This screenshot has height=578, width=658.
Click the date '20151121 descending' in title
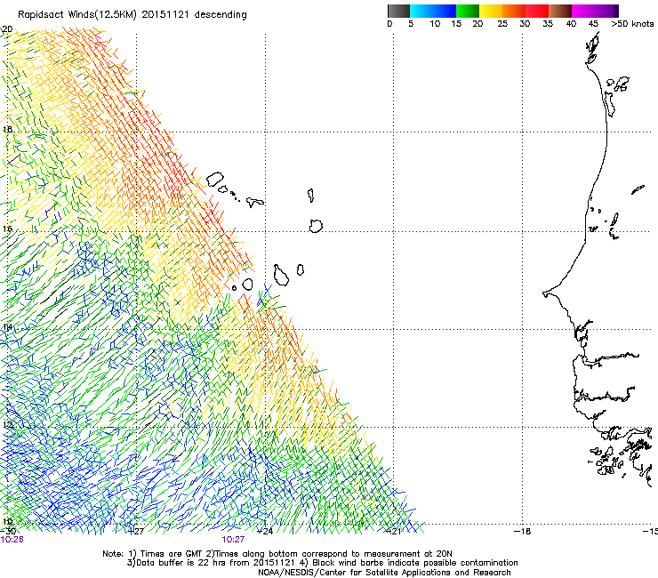click(195, 15)
